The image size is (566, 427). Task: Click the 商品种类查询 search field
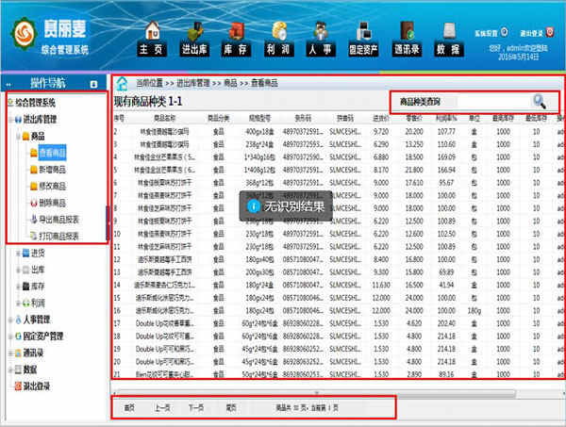464,102
